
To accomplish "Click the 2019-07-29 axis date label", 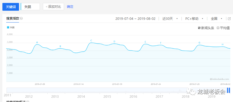I will pos(194,84).
